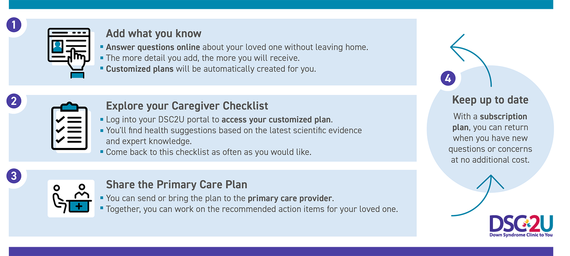Click the step 2 number badge
570x256 pixels.
(x=14, y=101)
